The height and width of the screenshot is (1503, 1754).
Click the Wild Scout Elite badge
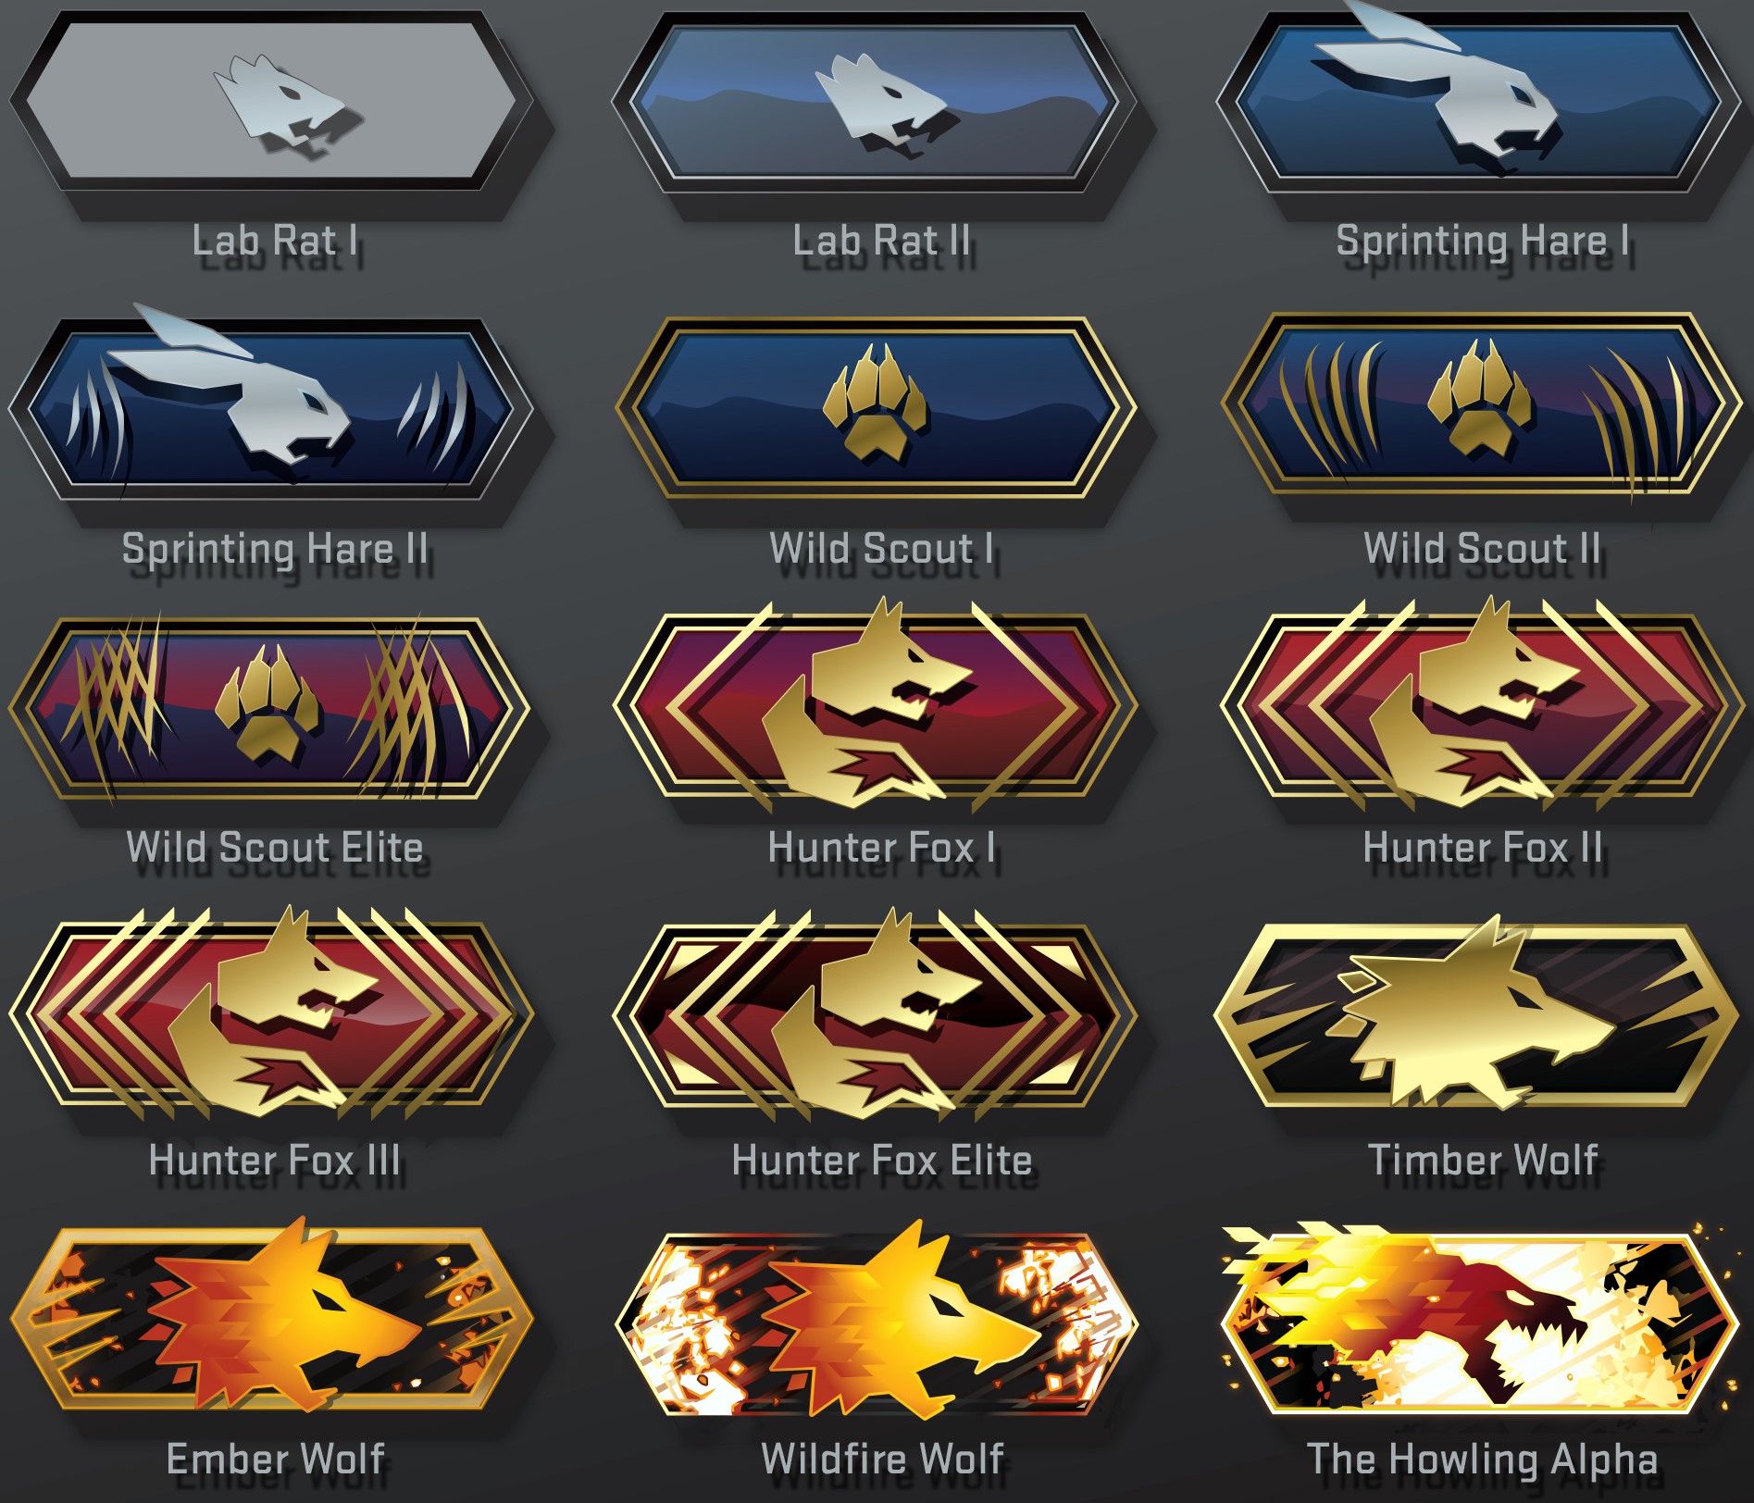click(x=269, y=708)
